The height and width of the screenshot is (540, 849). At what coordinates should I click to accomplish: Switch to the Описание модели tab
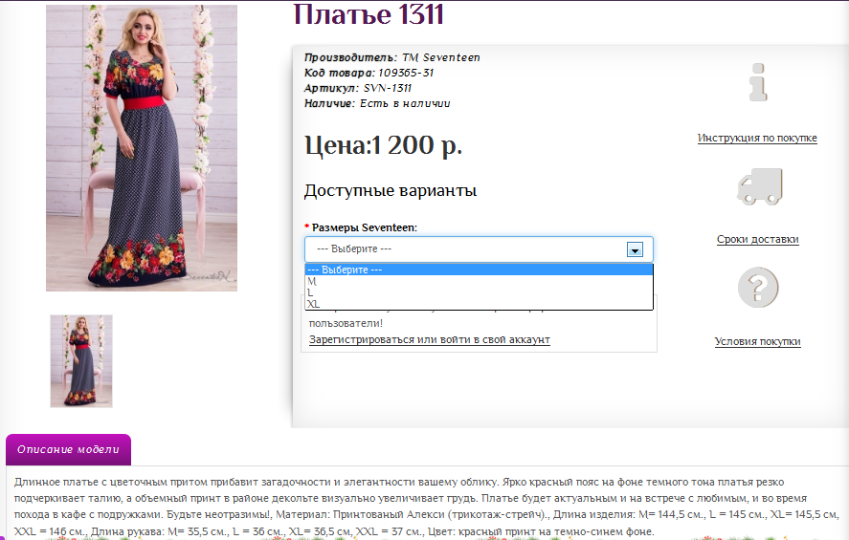pyautogui.click(x=68, y=449)
